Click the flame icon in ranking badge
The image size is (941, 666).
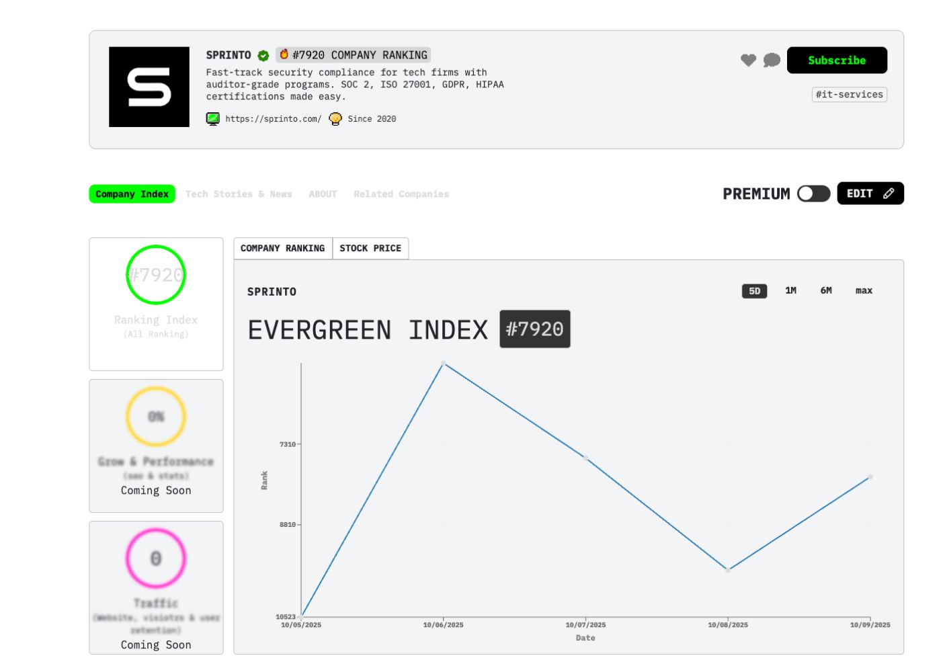point(284,54)
